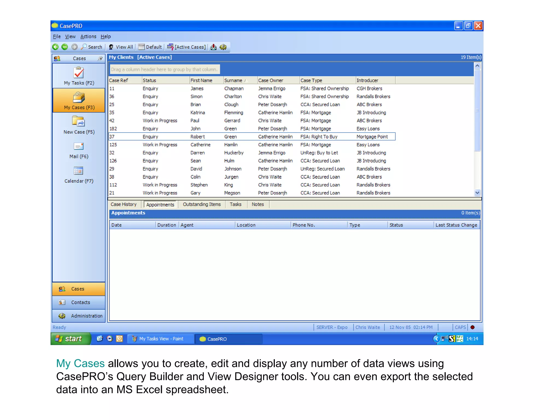Image resolution: width=560 pixels, height=420 pixels.
Task: Switch to My Tasks View - Paint taskbar window
Action: point(161,339)
